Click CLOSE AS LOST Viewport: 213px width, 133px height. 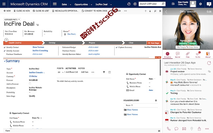click(41, 11)
